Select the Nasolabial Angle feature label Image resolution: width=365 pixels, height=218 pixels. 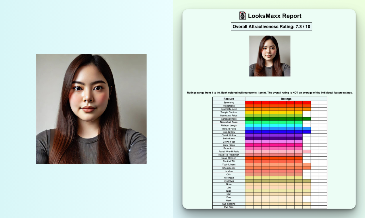coord(229,122)
